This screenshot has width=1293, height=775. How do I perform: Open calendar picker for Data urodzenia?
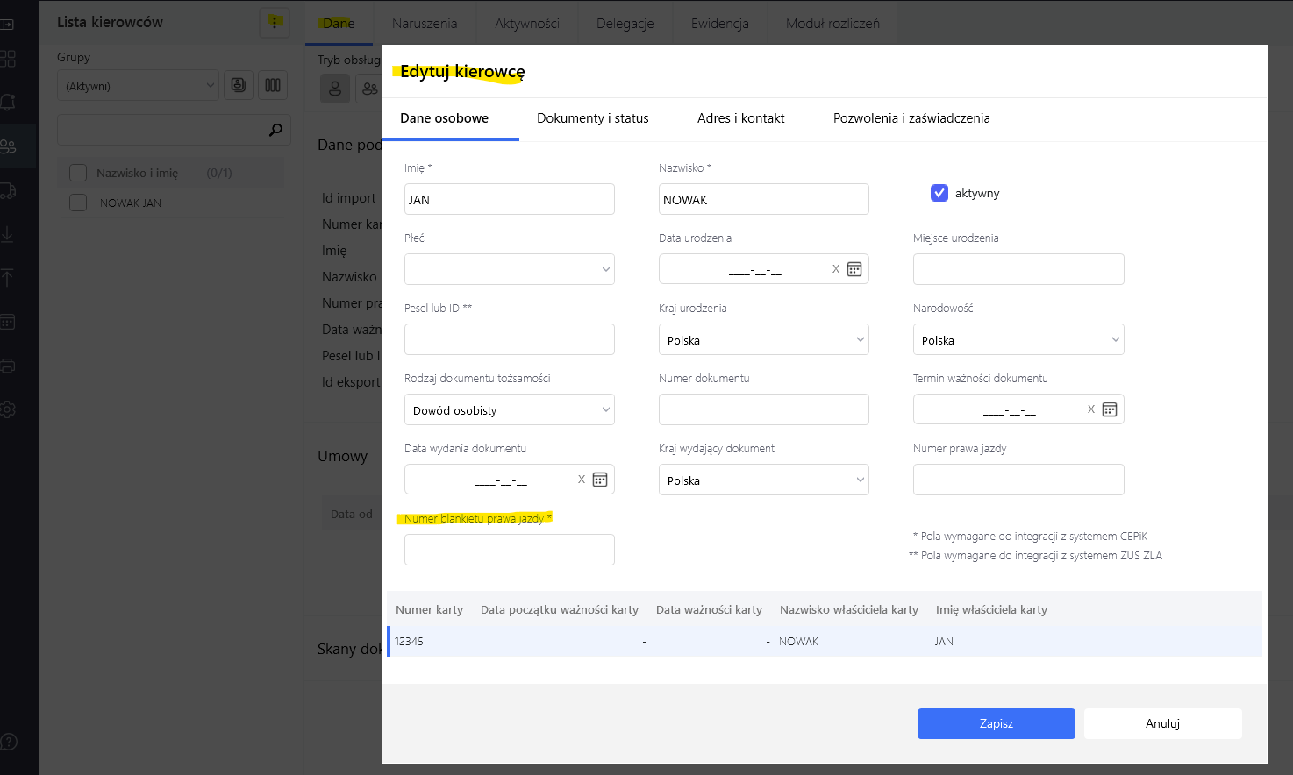click(x=854, y=269)
